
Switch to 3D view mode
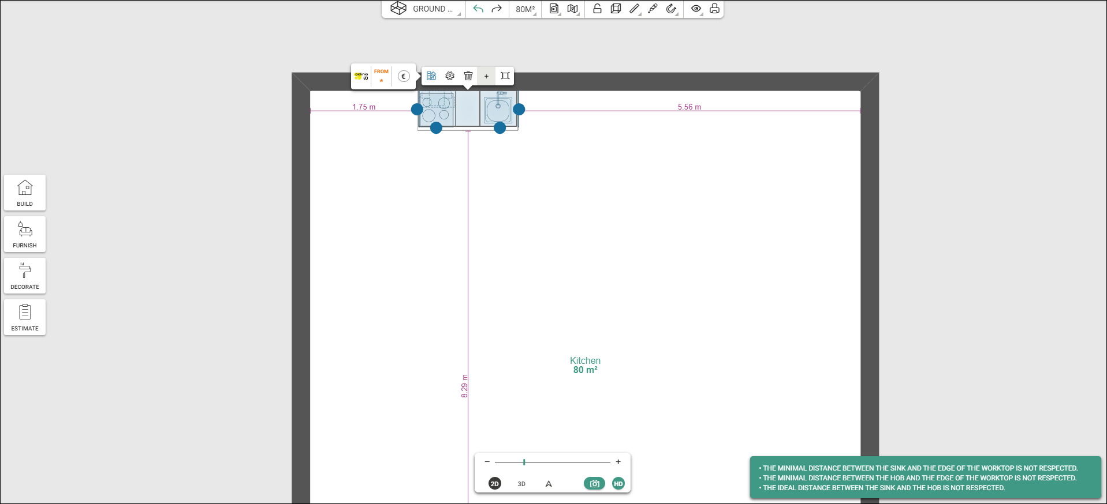[x=521, y=484]
